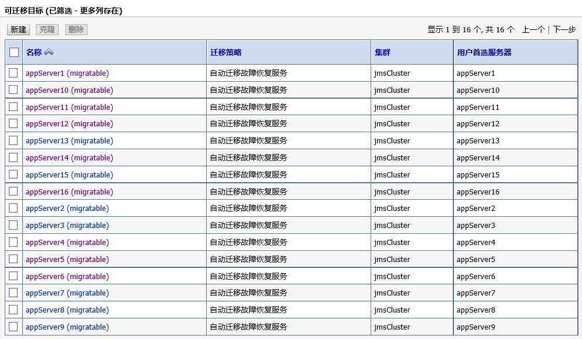Check the appServer7 (migratable) row box

pos(14,293)
